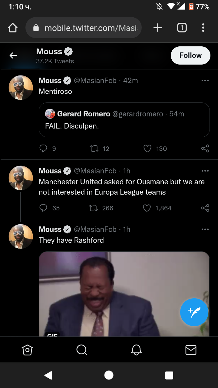Open more options on Rashford tweet
218x388 pixels.
pyautogui.click(x=205, y=229)
